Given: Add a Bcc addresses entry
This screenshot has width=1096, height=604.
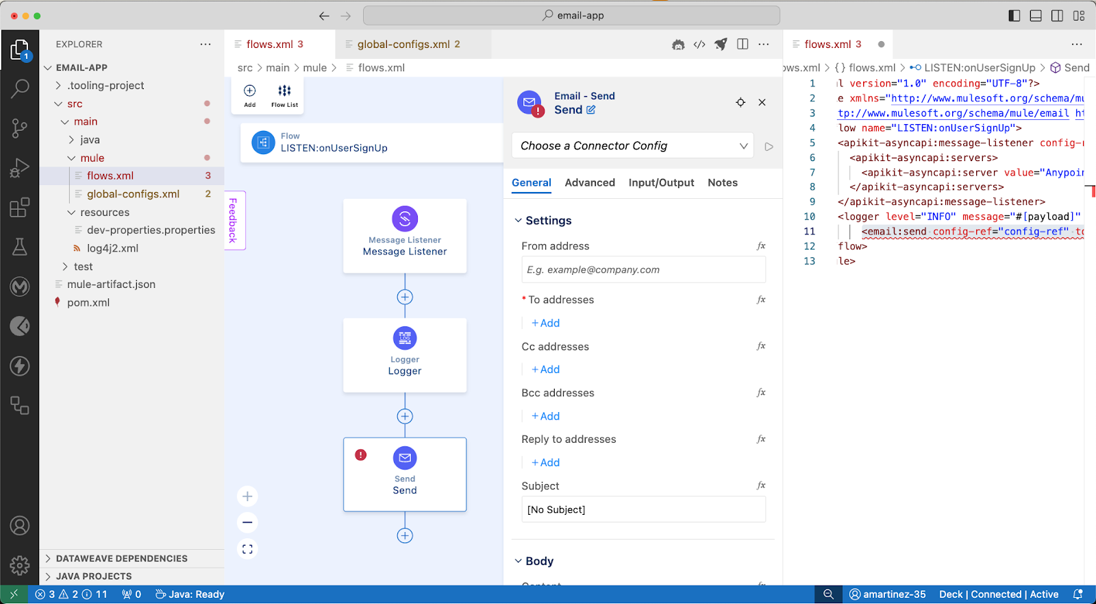Looking at the screenshot, I should [546, 416].
